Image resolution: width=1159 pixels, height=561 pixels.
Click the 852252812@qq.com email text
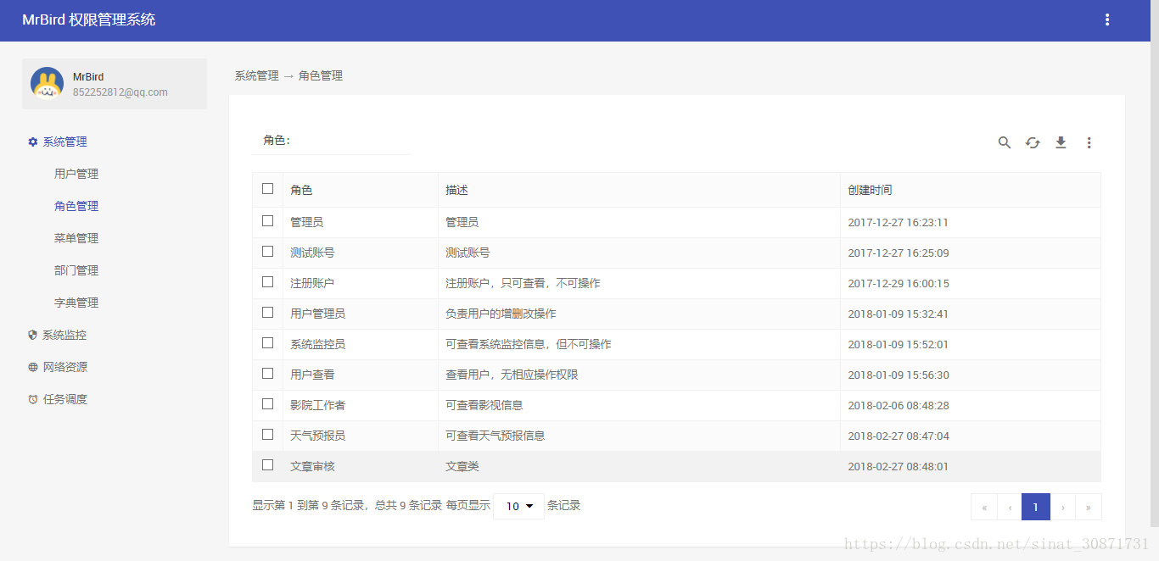tap(120, 92)
